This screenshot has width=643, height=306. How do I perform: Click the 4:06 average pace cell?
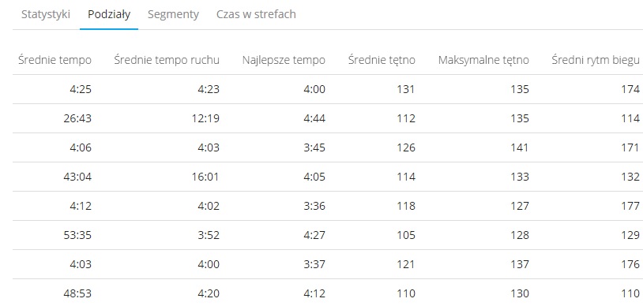[x=81, y=147]
